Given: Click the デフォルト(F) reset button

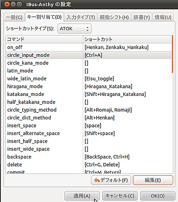Looking at the screenshot, I should [111, 180].
